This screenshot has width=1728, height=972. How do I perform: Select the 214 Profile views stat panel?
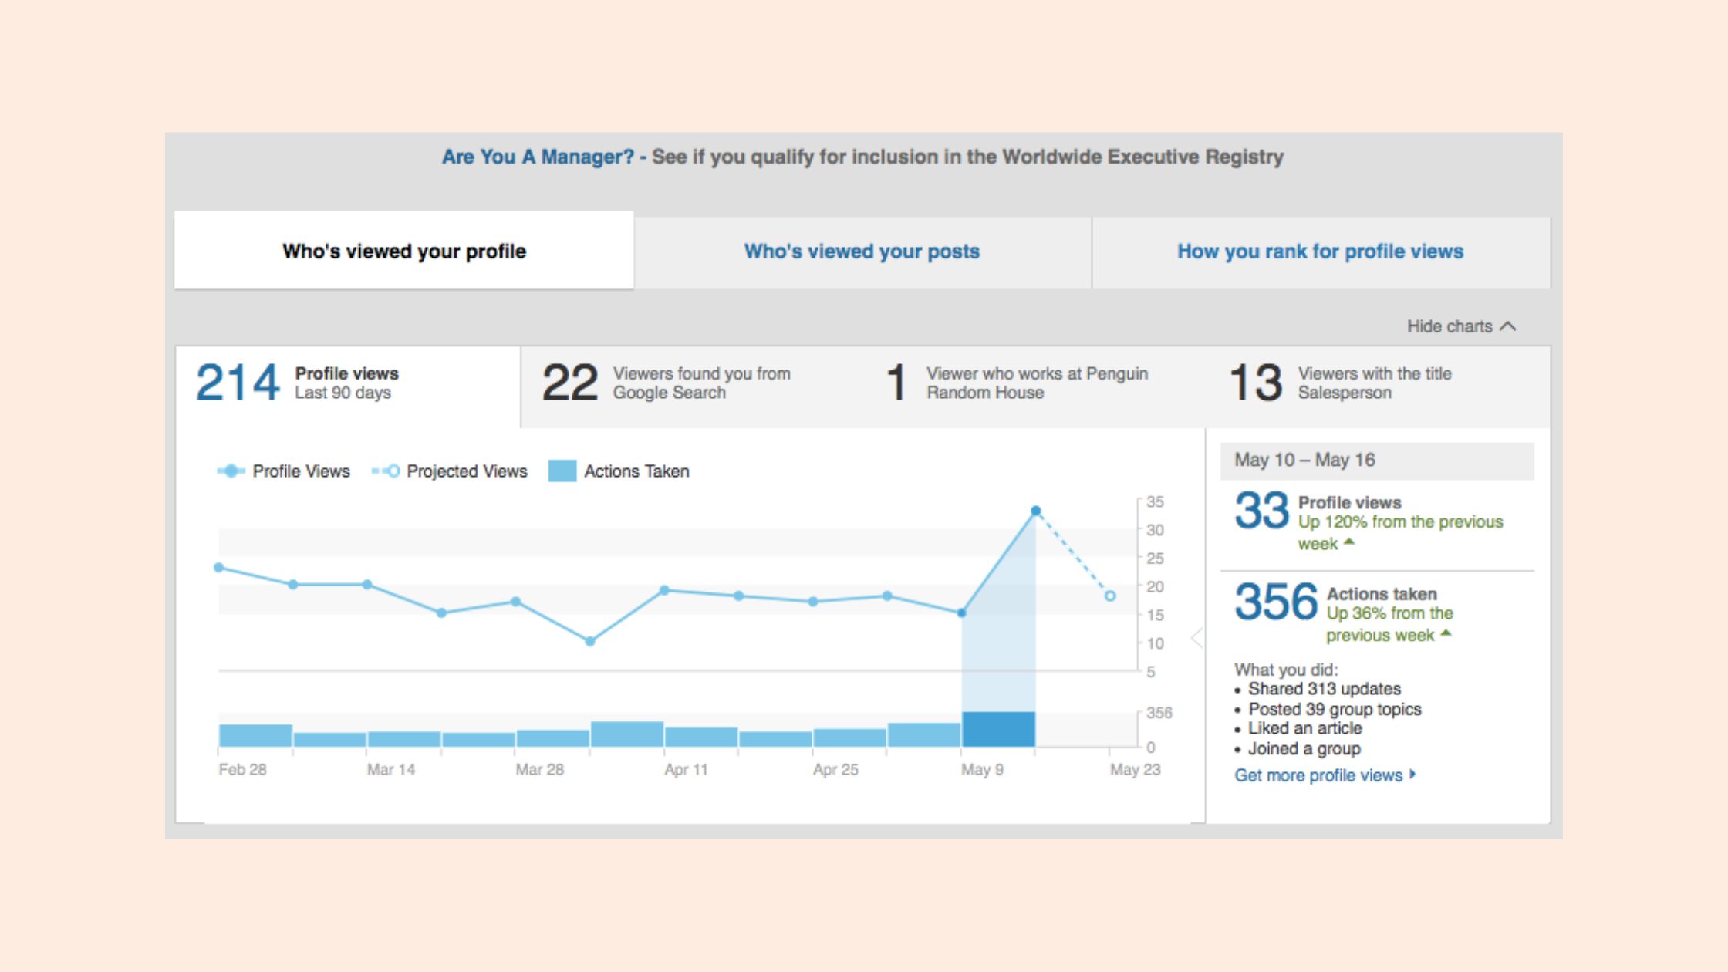click(x=348, y=383)
